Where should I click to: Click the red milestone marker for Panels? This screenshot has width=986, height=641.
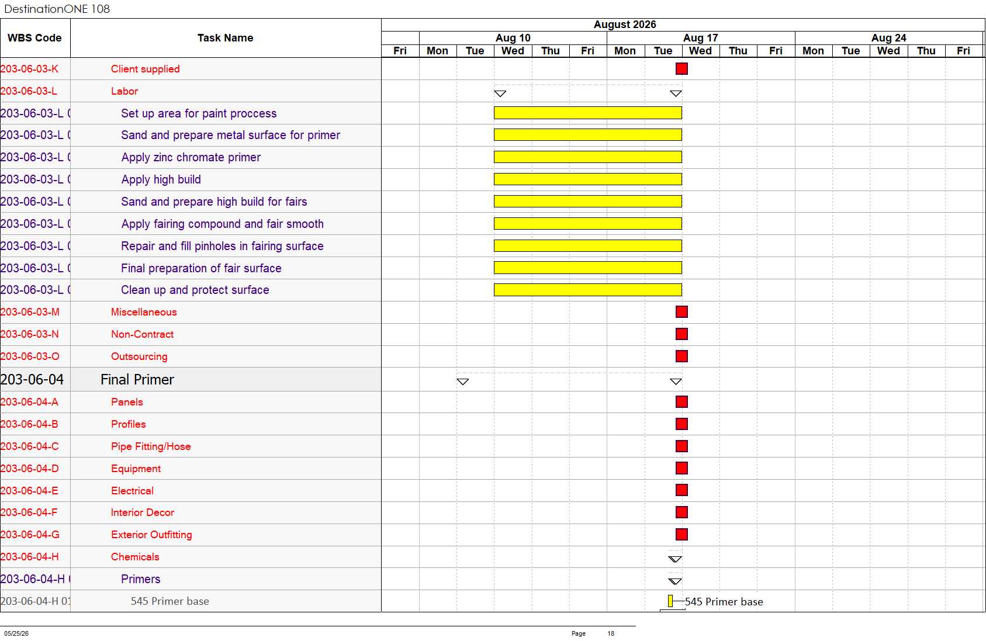681,402
